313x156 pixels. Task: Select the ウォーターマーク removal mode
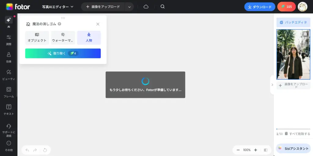[x=63, y=38]
